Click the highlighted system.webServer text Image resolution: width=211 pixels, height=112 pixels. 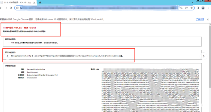pyautogui.click(x=67, y=56)
